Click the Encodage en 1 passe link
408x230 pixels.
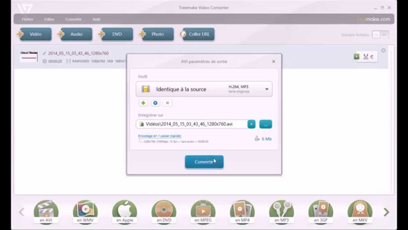[160, 136]
